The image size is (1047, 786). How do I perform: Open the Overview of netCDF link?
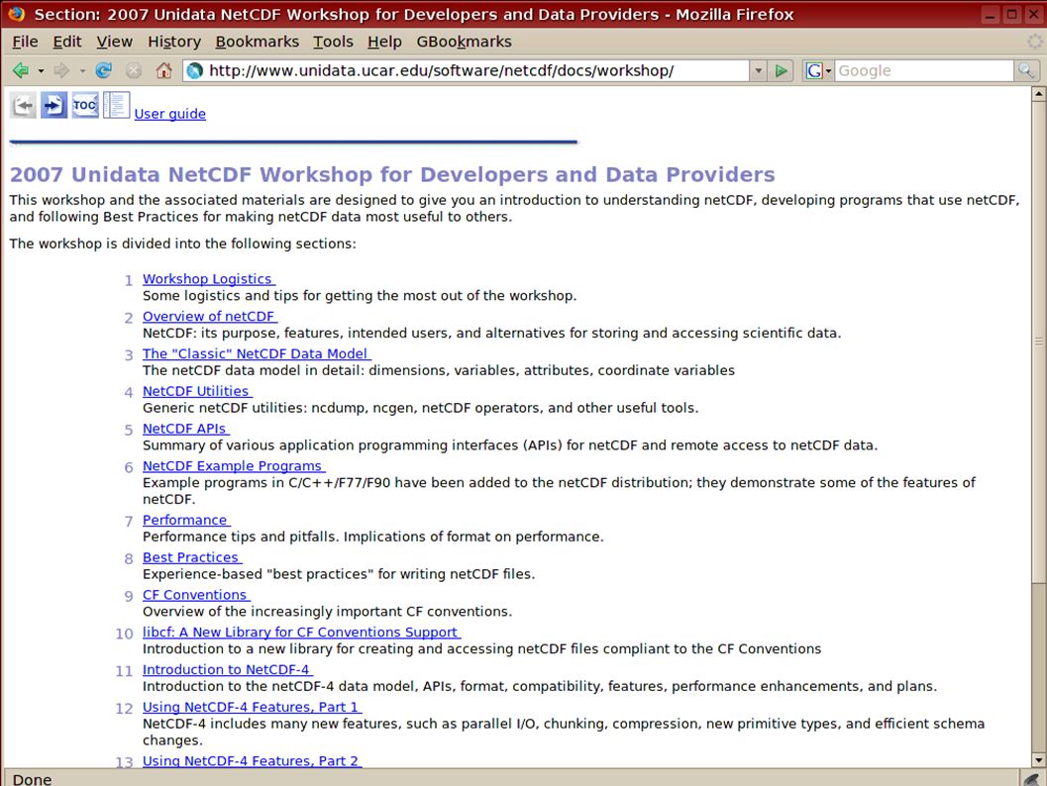[210, 316]
